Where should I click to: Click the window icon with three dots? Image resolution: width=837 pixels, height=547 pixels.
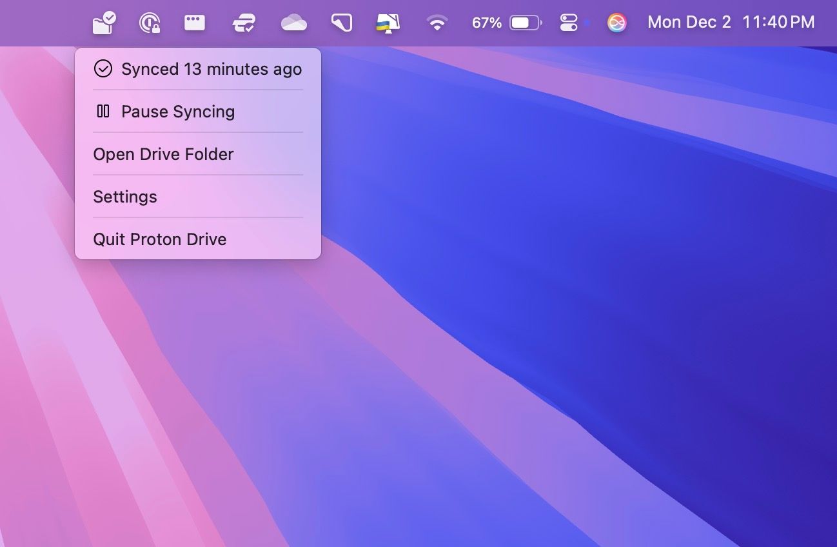tap(194, 23)
